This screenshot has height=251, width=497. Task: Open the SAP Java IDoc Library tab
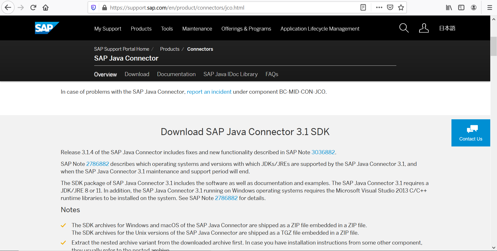coord(230,74)
